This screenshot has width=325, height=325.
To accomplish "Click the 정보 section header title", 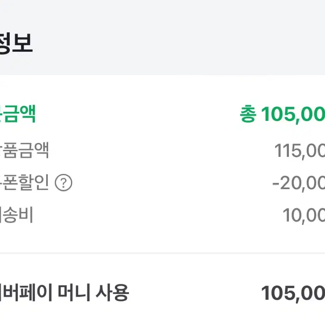I will click(16, 43).
